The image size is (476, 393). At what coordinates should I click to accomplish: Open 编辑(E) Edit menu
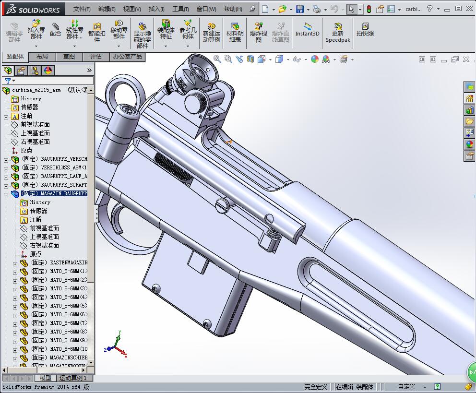click(x=107, y=9)
